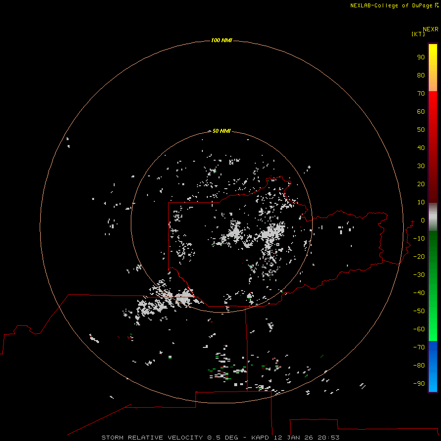
Task: Click the 50 NMI range ring label
Action: pyautogui.click(x=221, y=131)
